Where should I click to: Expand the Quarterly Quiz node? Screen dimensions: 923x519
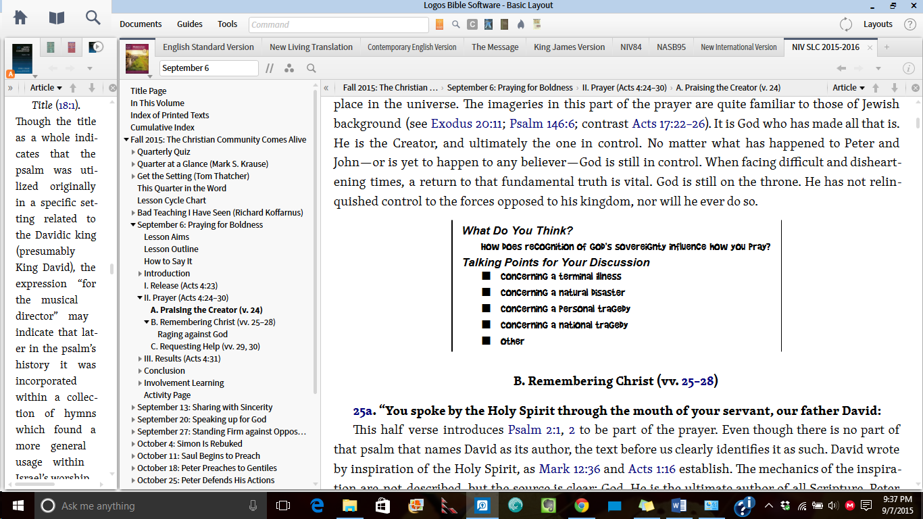coord(133,152)
